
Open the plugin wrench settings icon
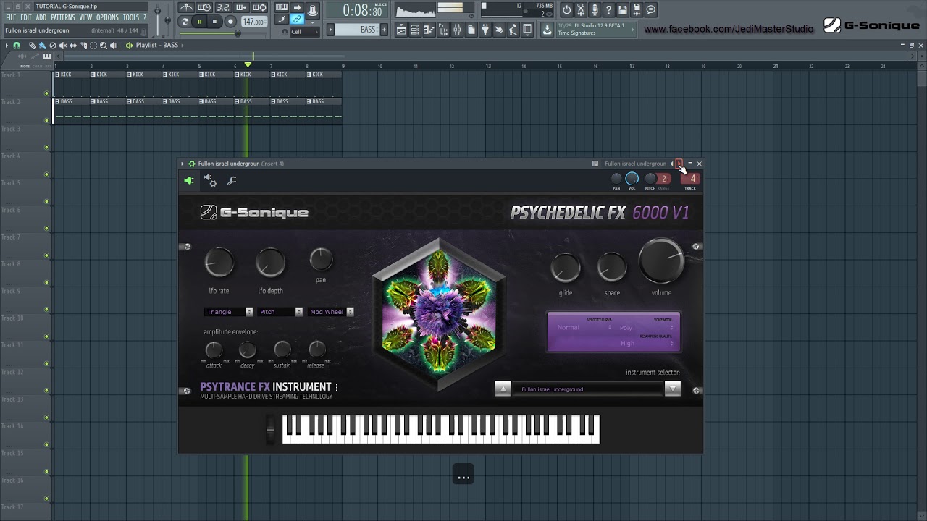pyautogui.click(x=232, y=181)
